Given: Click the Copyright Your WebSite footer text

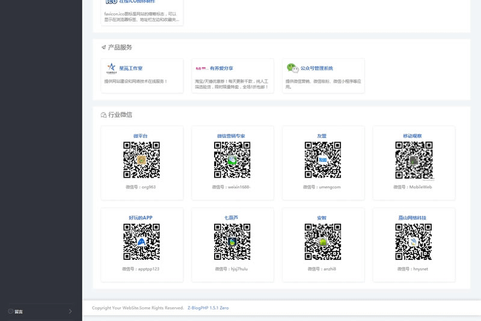Looking at the screenshot, I should pos(138,308).
